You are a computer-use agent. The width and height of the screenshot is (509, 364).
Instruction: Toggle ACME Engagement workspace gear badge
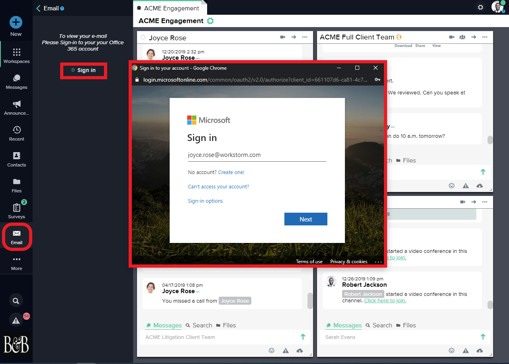(x=210, y=21)
